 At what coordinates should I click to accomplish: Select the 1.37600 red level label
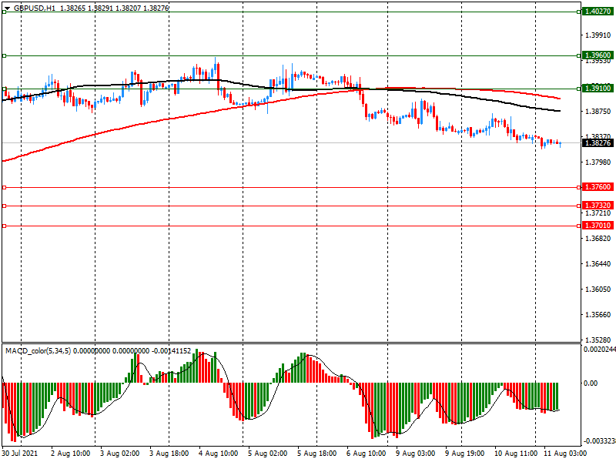[x=598, y=187]
